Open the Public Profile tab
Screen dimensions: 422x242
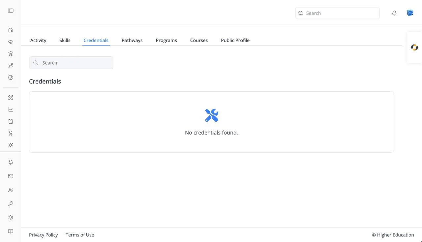point(235,40)
